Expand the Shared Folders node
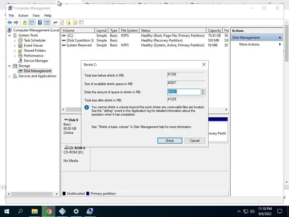 15,51
